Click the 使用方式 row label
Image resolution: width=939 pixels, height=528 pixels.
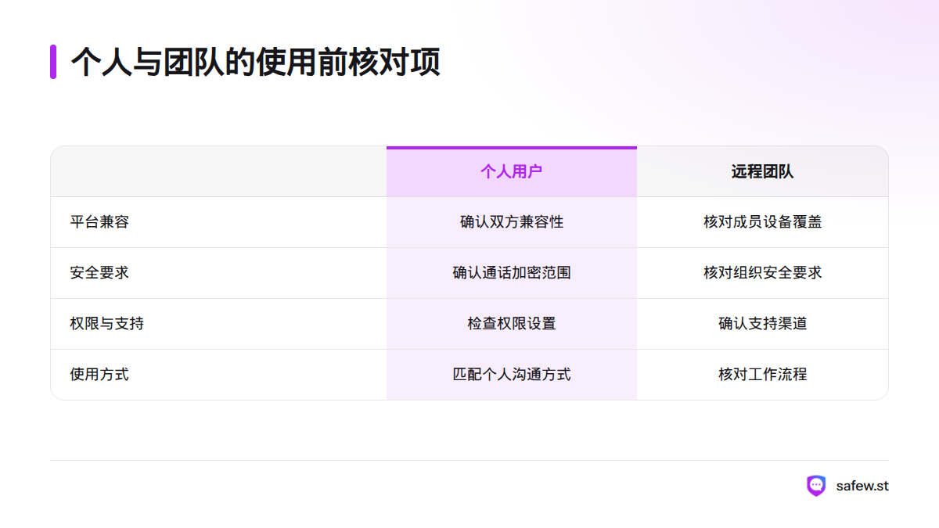[x=99, y=375]
